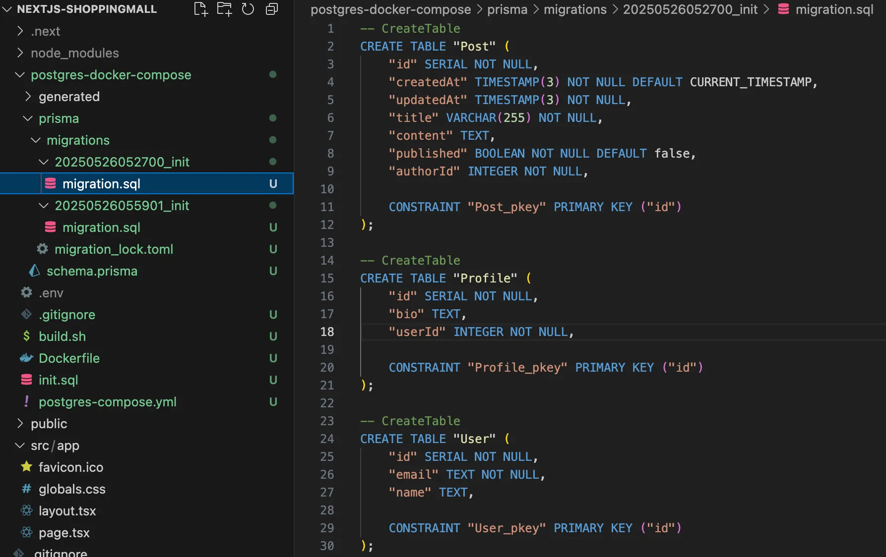Open the .env file
The width and height of the screenshot is (886, 557).
[x=51, y=293]
